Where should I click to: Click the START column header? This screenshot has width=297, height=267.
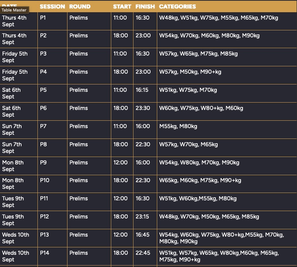click(122, 7)
